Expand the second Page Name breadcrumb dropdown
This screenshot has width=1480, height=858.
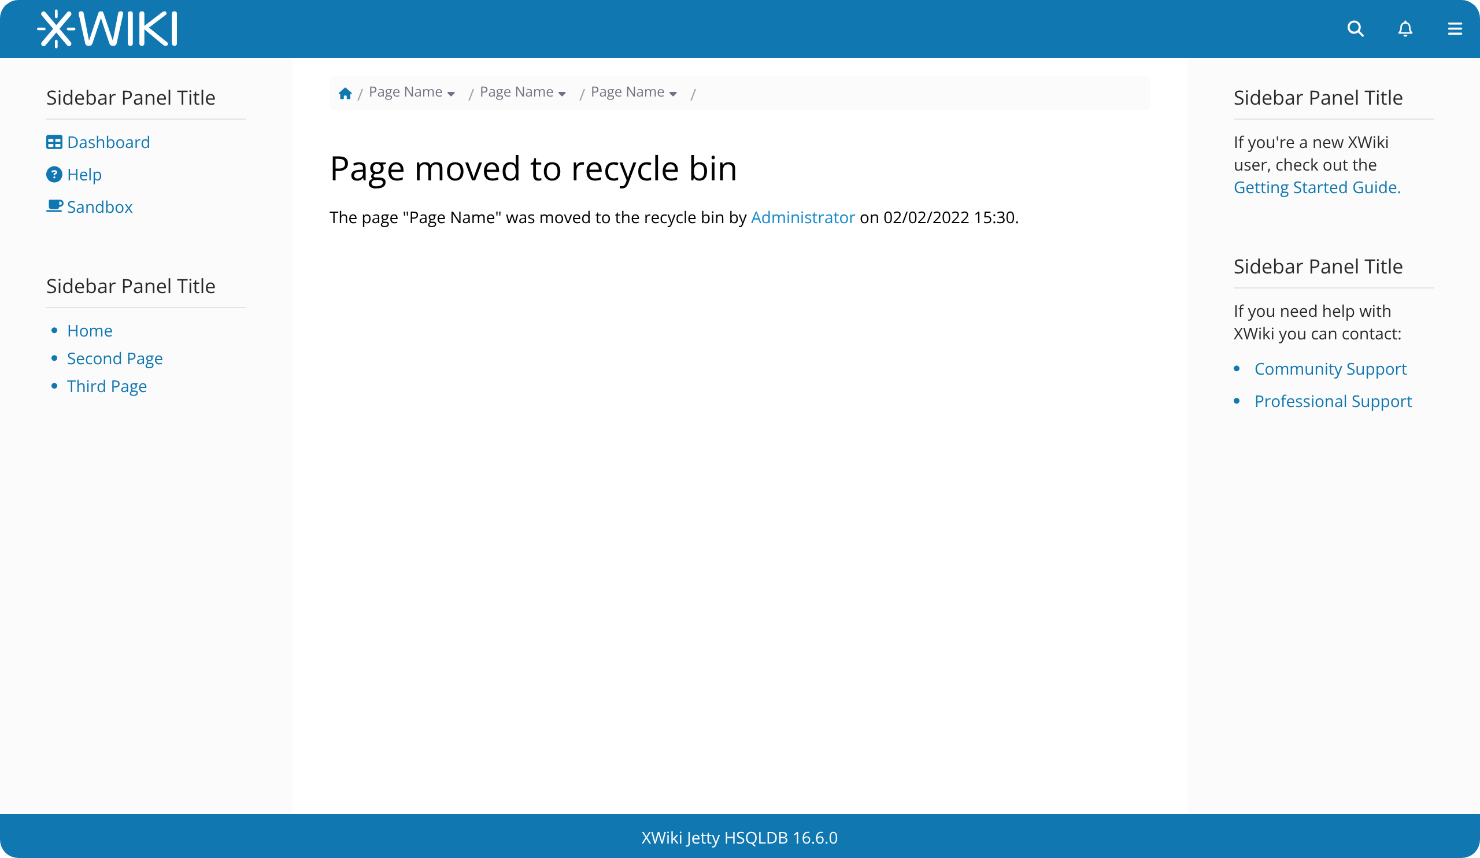point(562,94)
